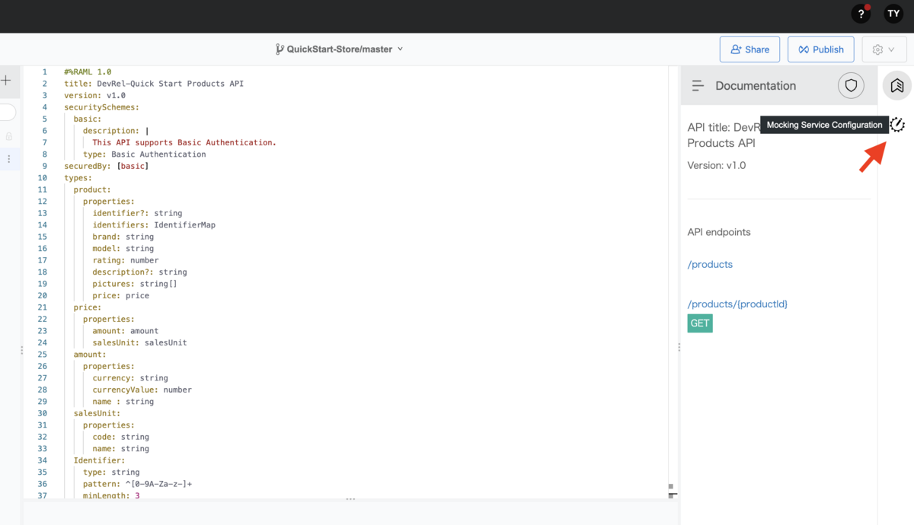Screen dimensions: 914x525
Task: Open the Mocking Service Configuration gear icon
Action: click(897, 125)
